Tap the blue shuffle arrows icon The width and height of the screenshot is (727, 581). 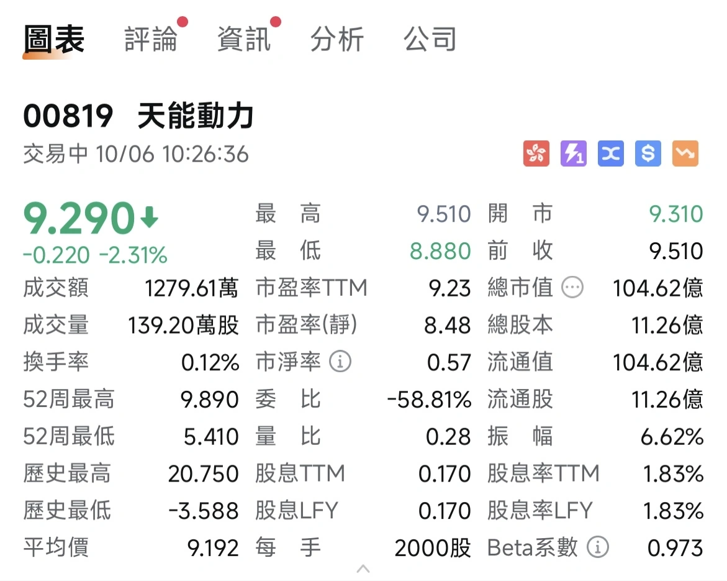(x=611, y=153)
